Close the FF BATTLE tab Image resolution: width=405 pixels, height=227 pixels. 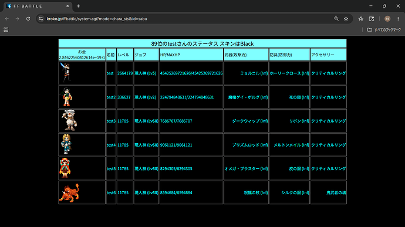click(67, 6)
